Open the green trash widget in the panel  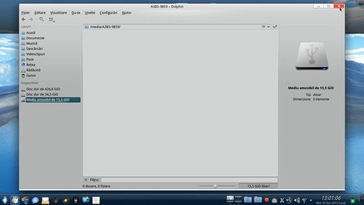click(x=353, y=200)
